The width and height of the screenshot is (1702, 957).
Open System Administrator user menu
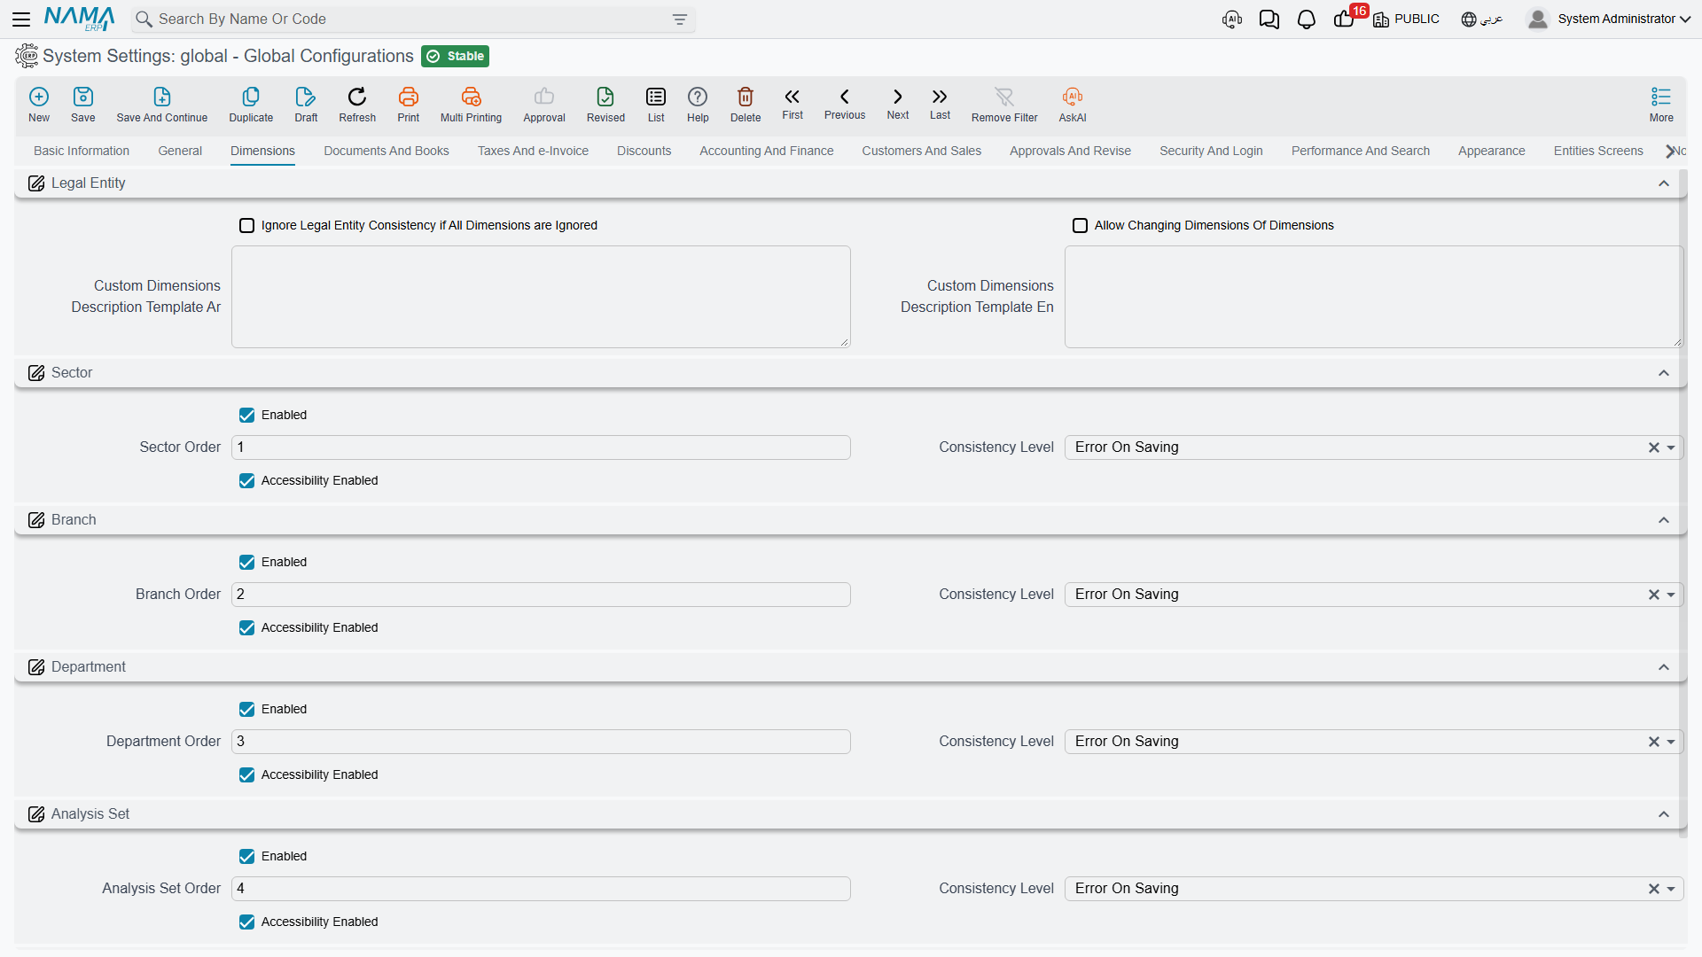tap(1608, 19)
